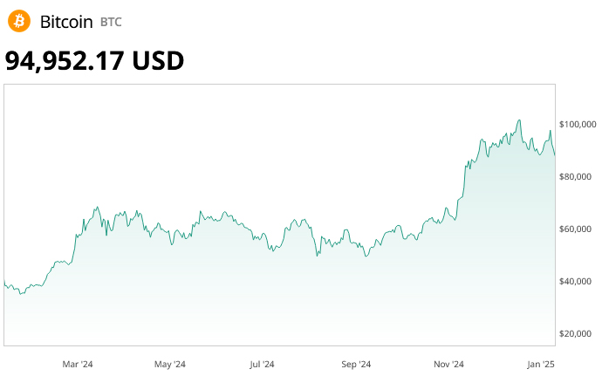Viewport: 602px width, 376px height.
Task: Click the starting point of the price line
Action: (x=4, y=282)
